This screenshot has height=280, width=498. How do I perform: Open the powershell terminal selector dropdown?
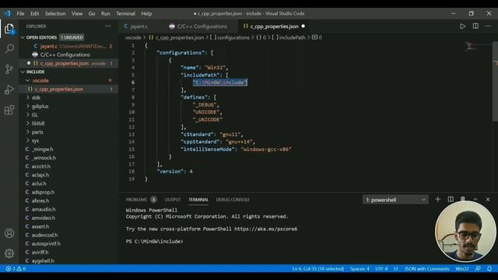point(395,200)
